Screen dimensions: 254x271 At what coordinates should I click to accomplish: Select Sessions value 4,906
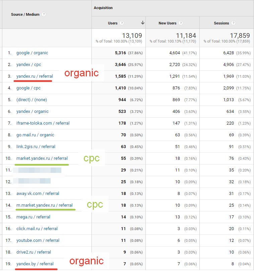click(229, 65)
